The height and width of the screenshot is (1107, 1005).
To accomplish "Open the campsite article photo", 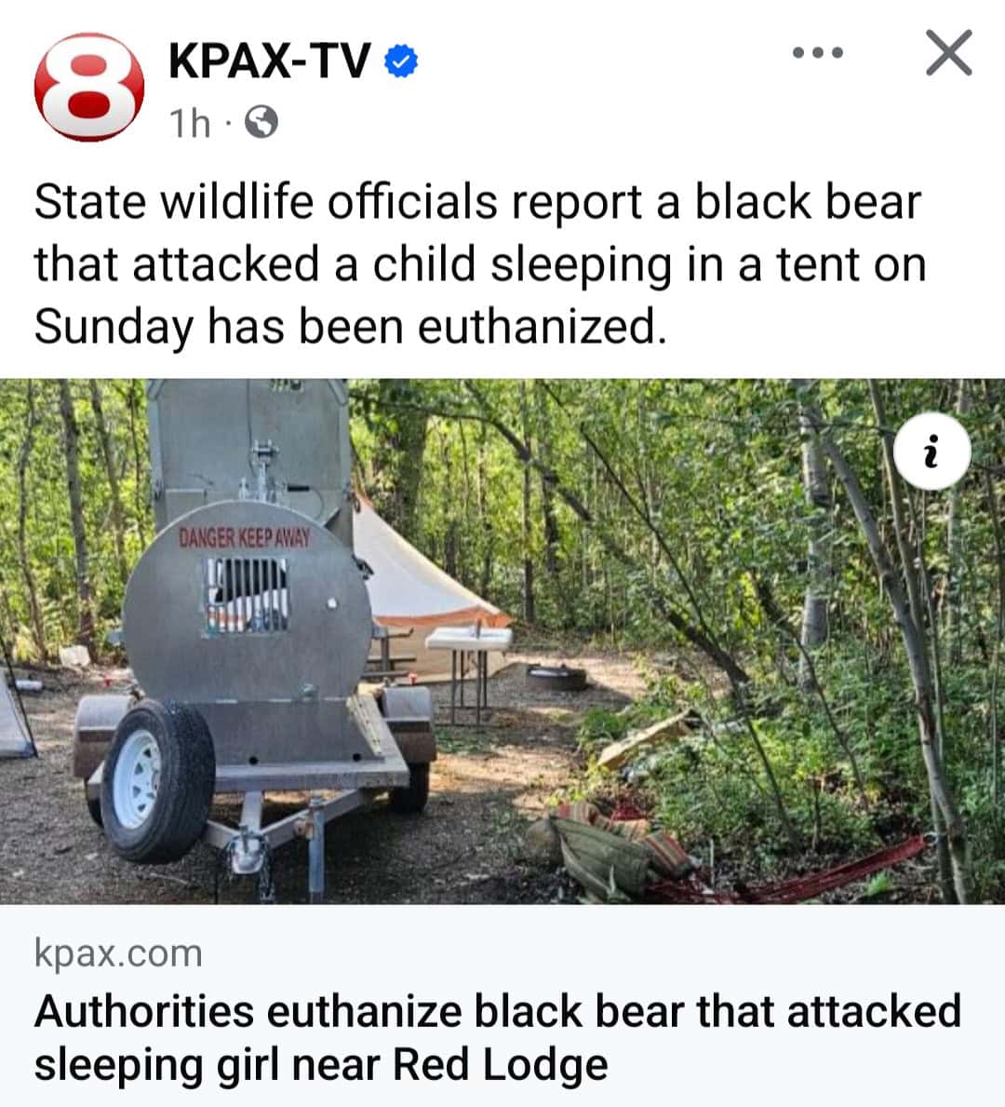I will [x=502, y=641].
